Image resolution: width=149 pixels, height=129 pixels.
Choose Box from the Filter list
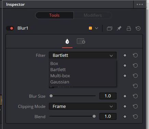point(54,64)
